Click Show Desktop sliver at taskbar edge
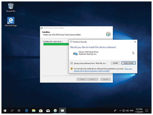Viewport: 153px width, 115px height. point(151,110)
